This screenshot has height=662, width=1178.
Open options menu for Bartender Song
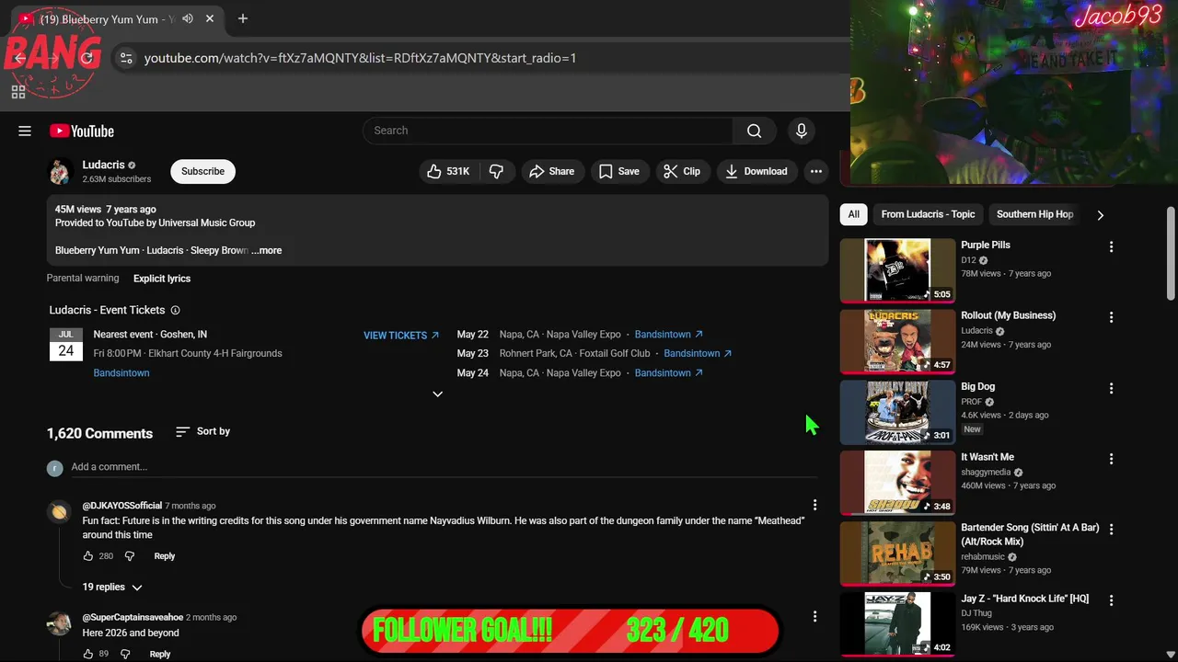click(1111, 530)
